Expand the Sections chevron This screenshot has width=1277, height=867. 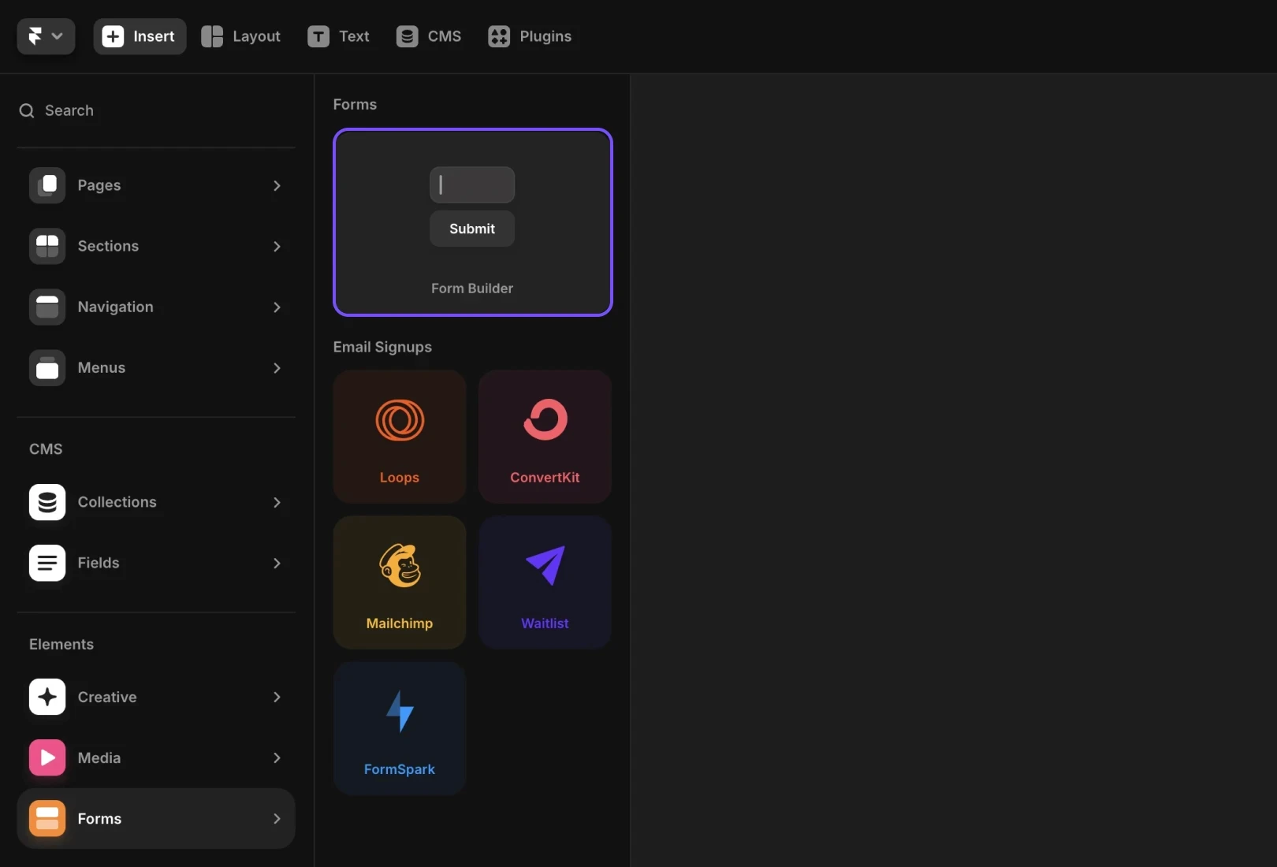277,246
